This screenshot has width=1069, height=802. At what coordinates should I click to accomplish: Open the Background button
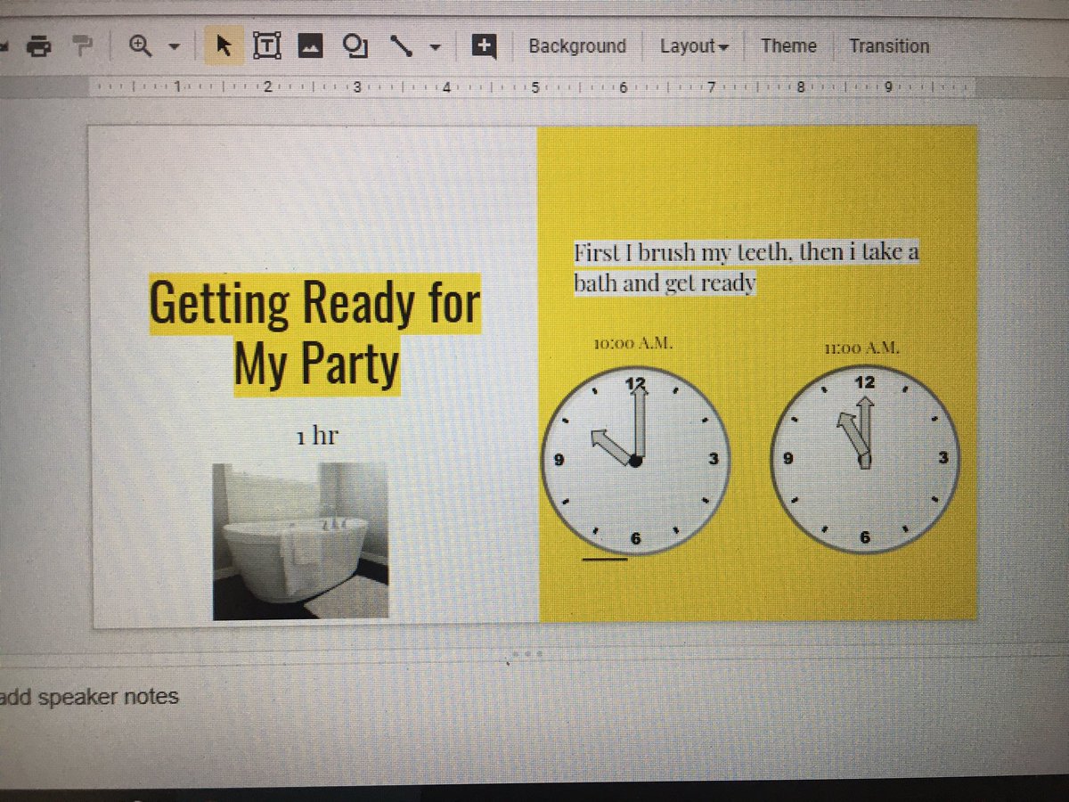(577, 46)
